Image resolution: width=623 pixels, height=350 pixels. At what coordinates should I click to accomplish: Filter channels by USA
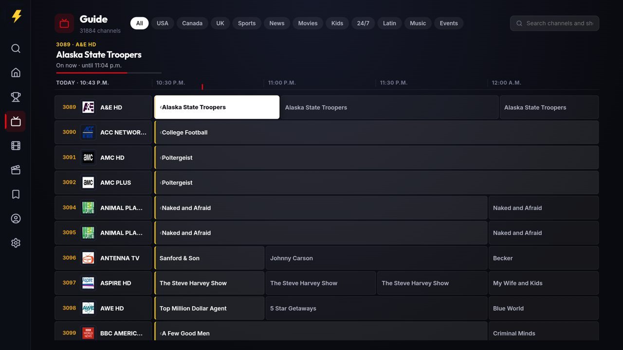[163, 23]
